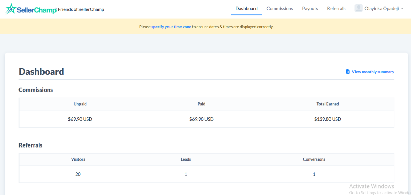The width and height of the screenshot is (411, 195).
Task: Click the user avatar icon
Action: tap(359, 9)
